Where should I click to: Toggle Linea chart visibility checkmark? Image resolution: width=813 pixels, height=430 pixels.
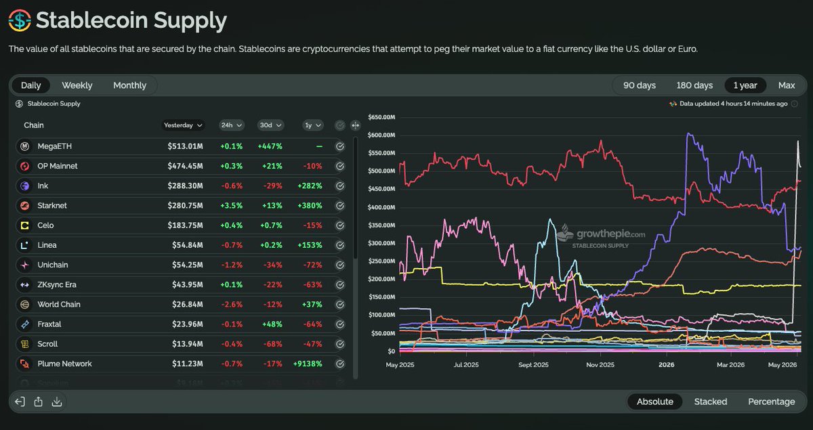click(x=340, y=245)
